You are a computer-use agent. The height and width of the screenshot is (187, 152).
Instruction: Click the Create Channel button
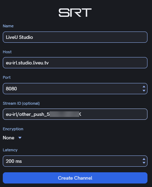[x=75, y=178]
